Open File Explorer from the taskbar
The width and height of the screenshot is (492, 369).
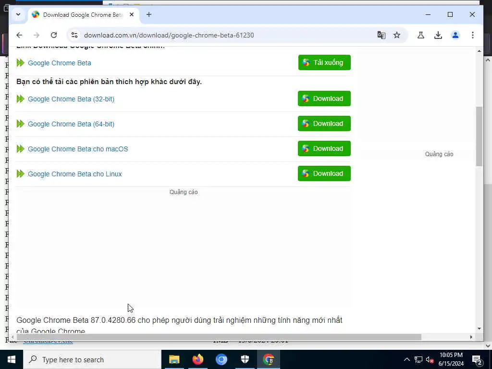(174, 359)
